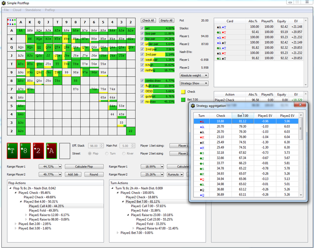Toggle the 'flush draw' checkbox
This screenshot has width=314, height=248.
(143, 86)
